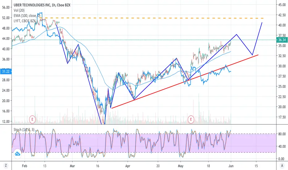Open the TradingView cloud logo icon
Screen dimensions: 288x170
click(17, 154)
